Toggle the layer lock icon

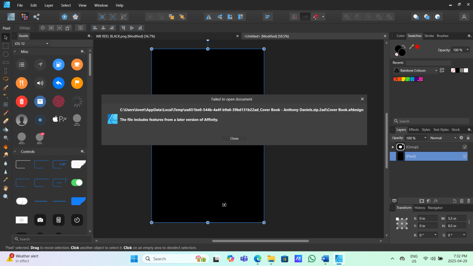click(468, 138)
